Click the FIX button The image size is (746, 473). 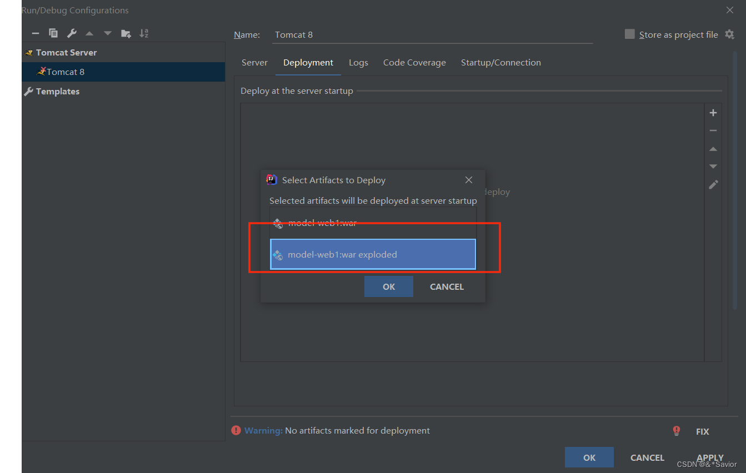(x=703, y=431)
